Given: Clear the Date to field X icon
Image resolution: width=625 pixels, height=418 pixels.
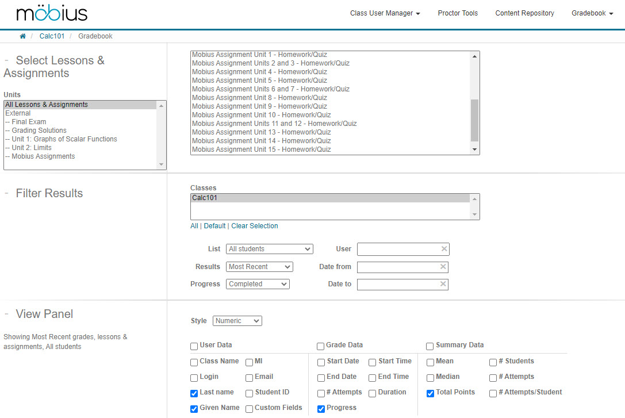Looking at the screenshot, I should [443, 284].
